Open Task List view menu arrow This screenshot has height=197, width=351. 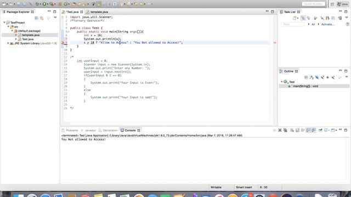tap(347, 18)
